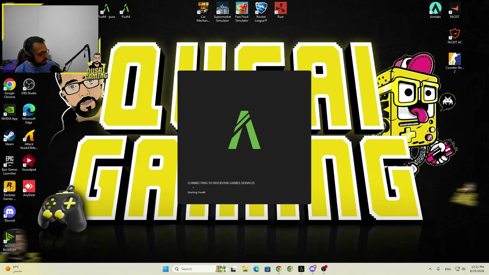489x275 pixels.
Task: Switch to Microsoft Edge in the taskbar
Action: 256,269
